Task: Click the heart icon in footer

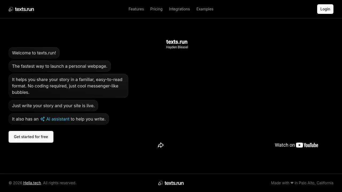Action: pyautogui.click(x=292, y=183)
